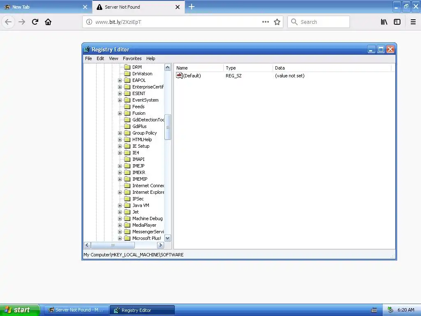421x316 pixels.
Task: Click the Data column header
Action: coord(332,68)
